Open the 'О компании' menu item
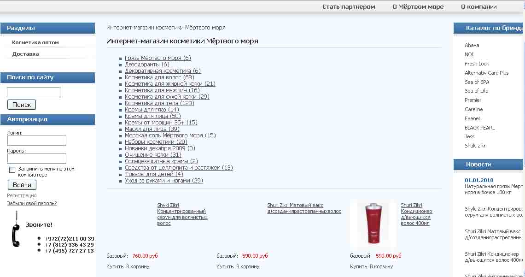Screen dimensions: 525x277 click(x=479, y=7)
